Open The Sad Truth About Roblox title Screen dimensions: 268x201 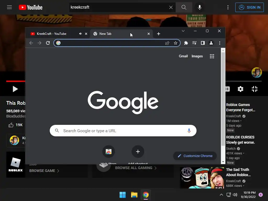[238, 172]
